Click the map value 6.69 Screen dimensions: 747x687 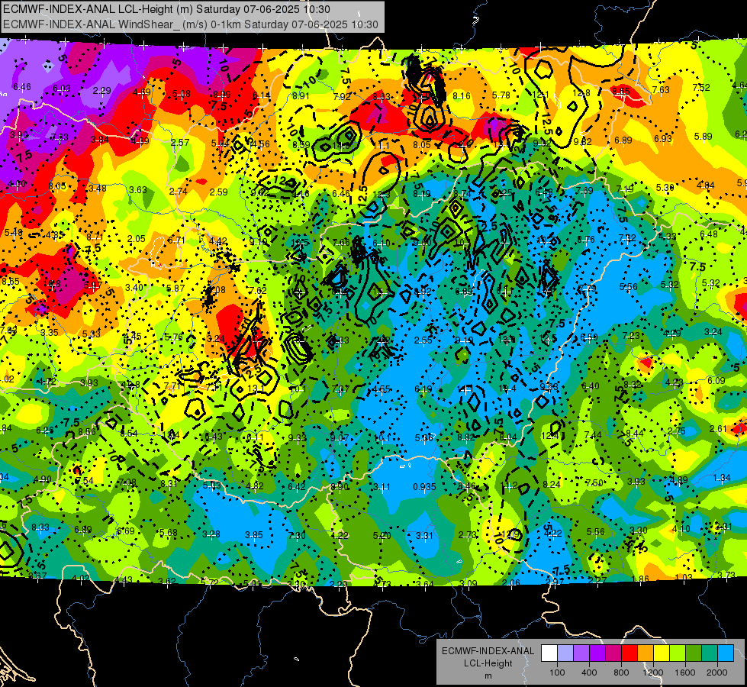click(x=126, y=531)
